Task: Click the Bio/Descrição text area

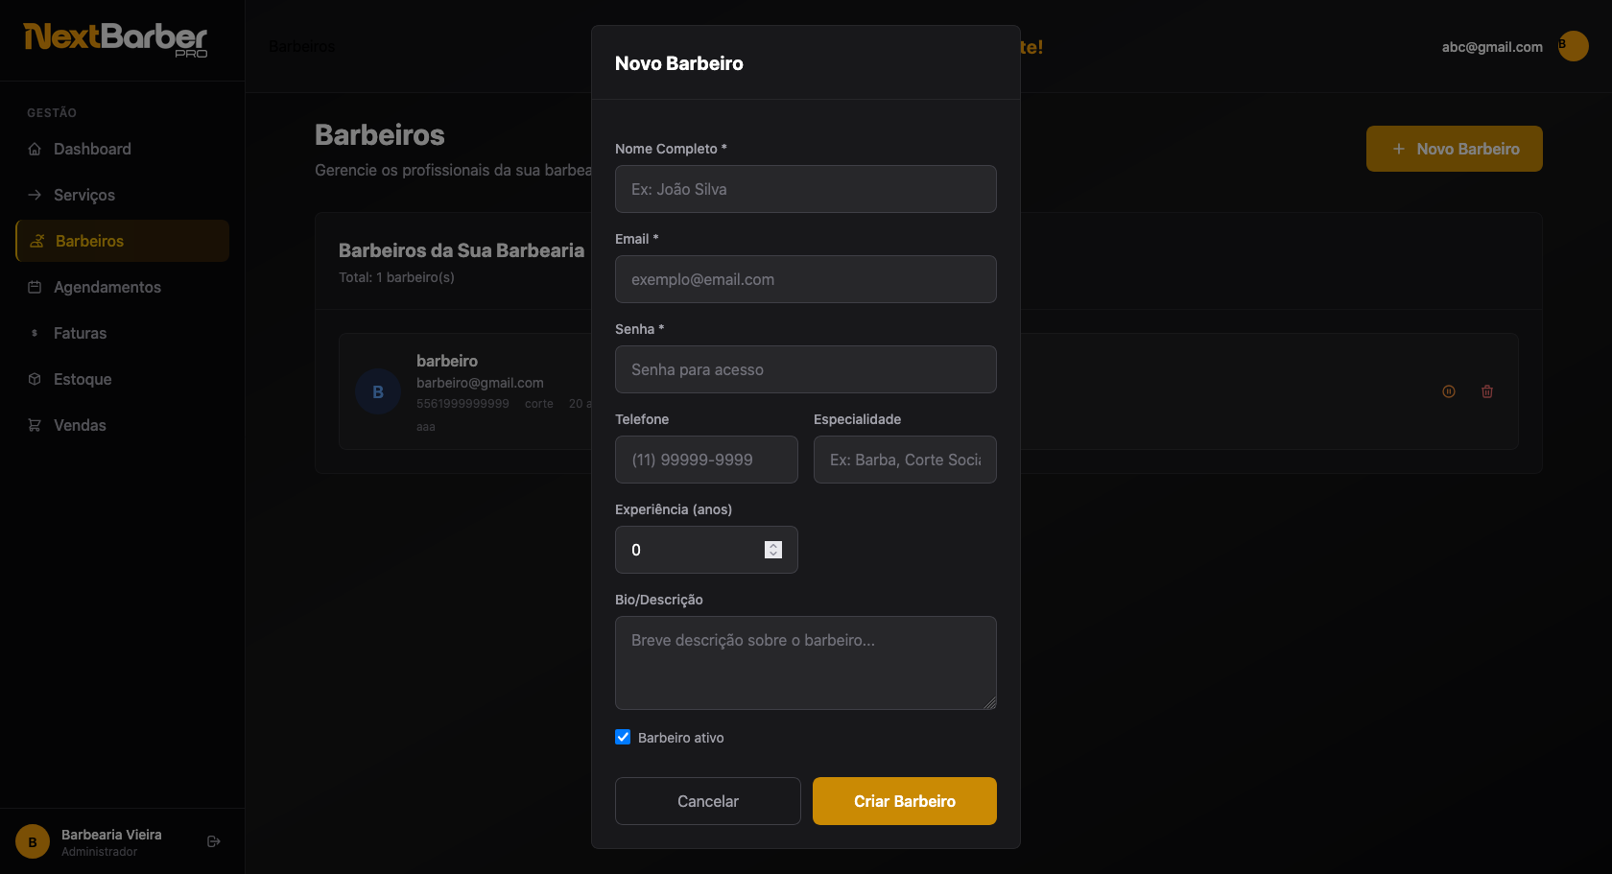Action: [805, 662]
